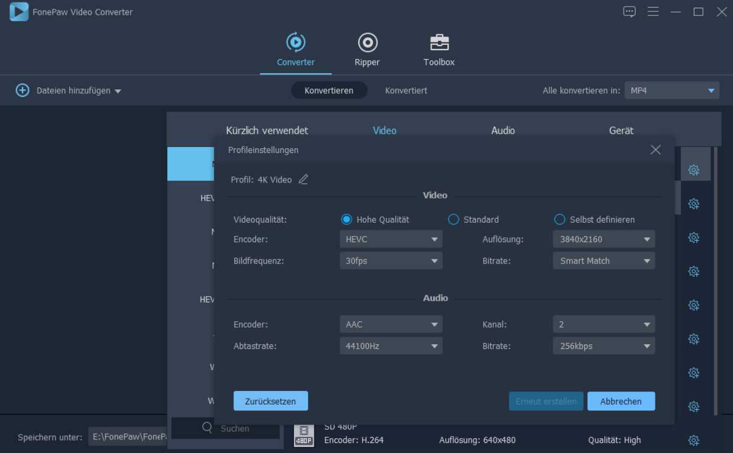The width and height of the screenshot is (733, 453).
Task: Choose the Selbst definieren radio option
Action: (560, 220)
